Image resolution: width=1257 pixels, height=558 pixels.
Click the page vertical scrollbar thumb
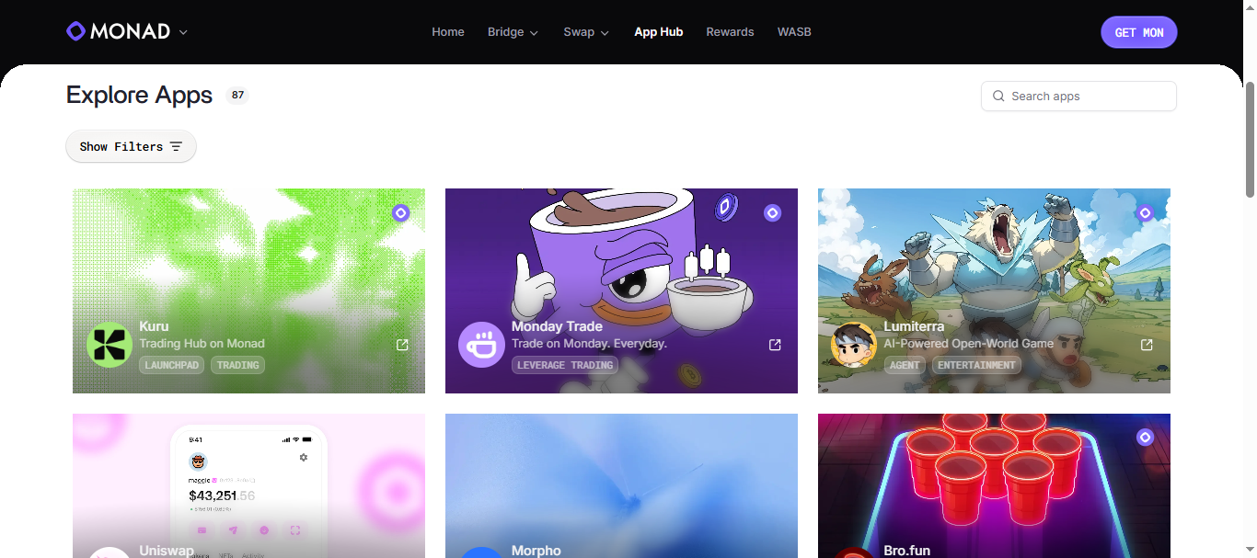pyautogui.click(x=1250, y=138)
